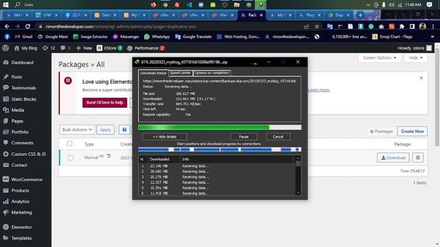Open Posts in the WordPress sidebar

pyautogui.click(x=13, y=77)
